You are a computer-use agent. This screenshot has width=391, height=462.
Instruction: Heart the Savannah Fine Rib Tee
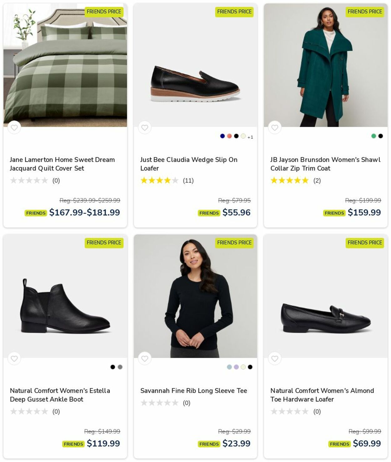145,359
